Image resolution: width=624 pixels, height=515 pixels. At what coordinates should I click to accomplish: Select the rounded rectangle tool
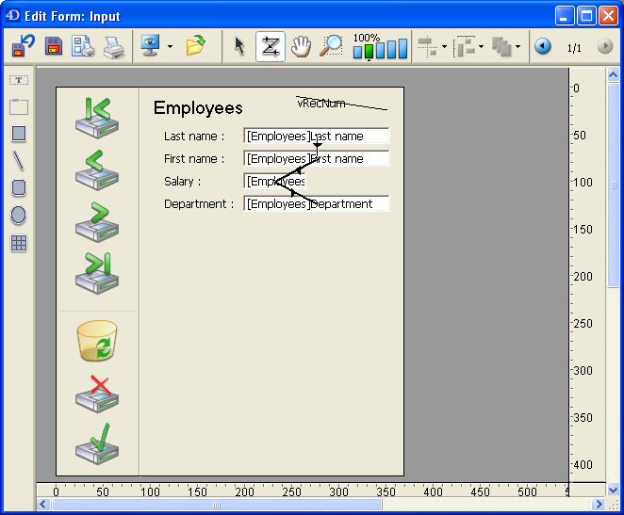pyautogui.click(x=18, y=188)
